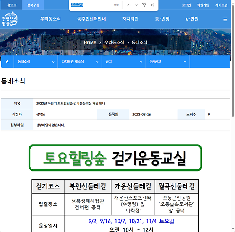The image size is (235, 232).
Task: Click the home icon in sub-navigation
Action: (7, 62)
